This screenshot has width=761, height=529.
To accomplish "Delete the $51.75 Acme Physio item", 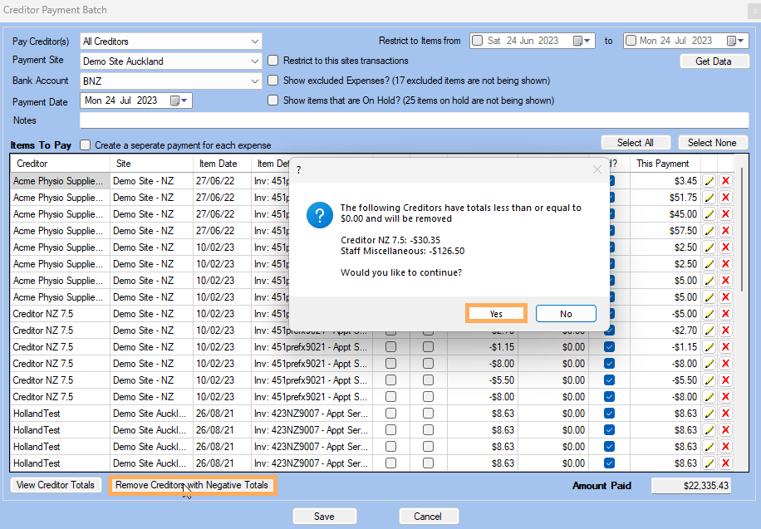I will (725, 197).
